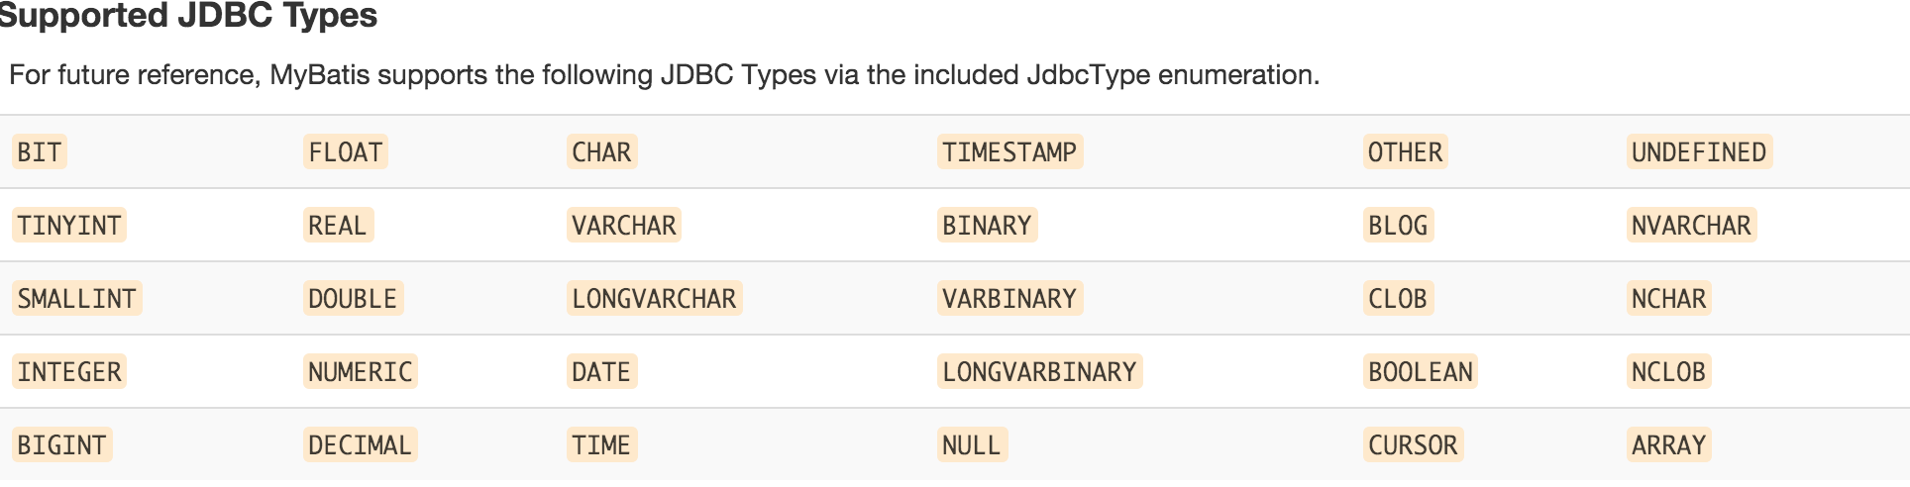Select the BOOLEAN type label
Screen dimensions: 1910x487
click(x=1420, y=372)
